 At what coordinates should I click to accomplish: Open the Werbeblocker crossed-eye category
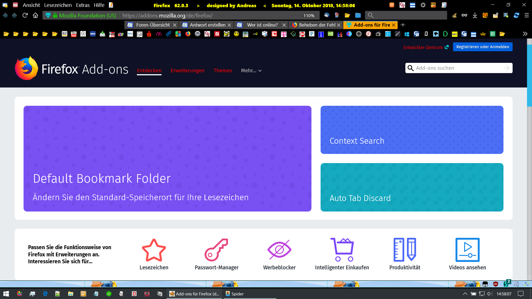[279, 250]
